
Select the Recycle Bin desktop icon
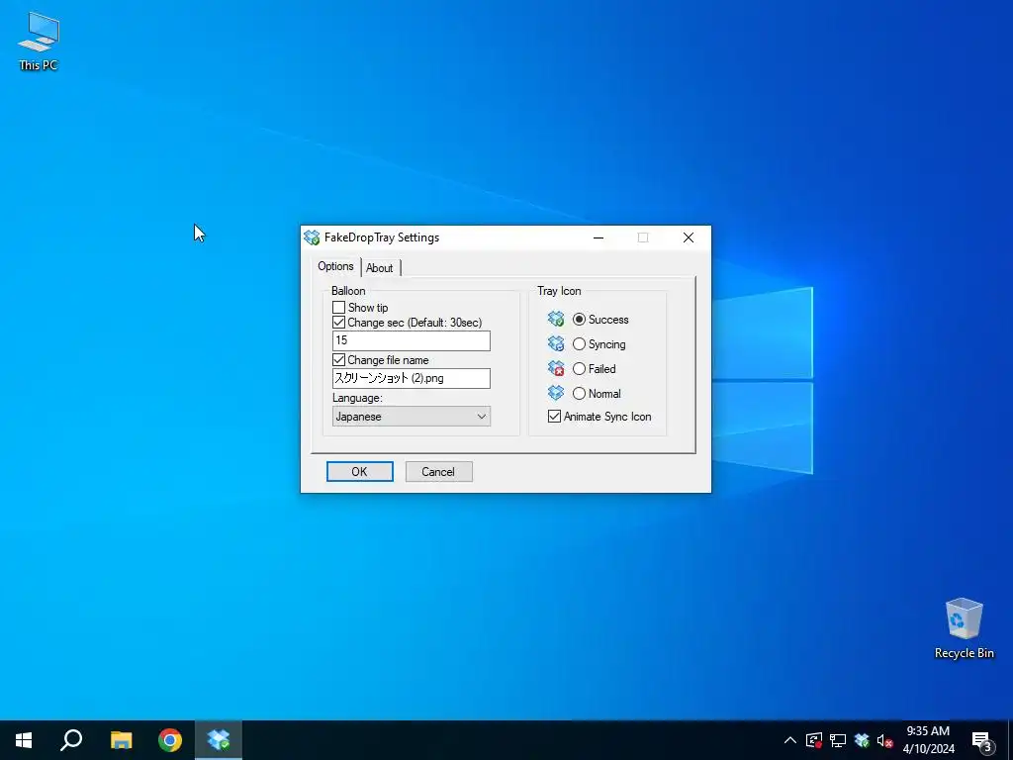tap(964, 628)
